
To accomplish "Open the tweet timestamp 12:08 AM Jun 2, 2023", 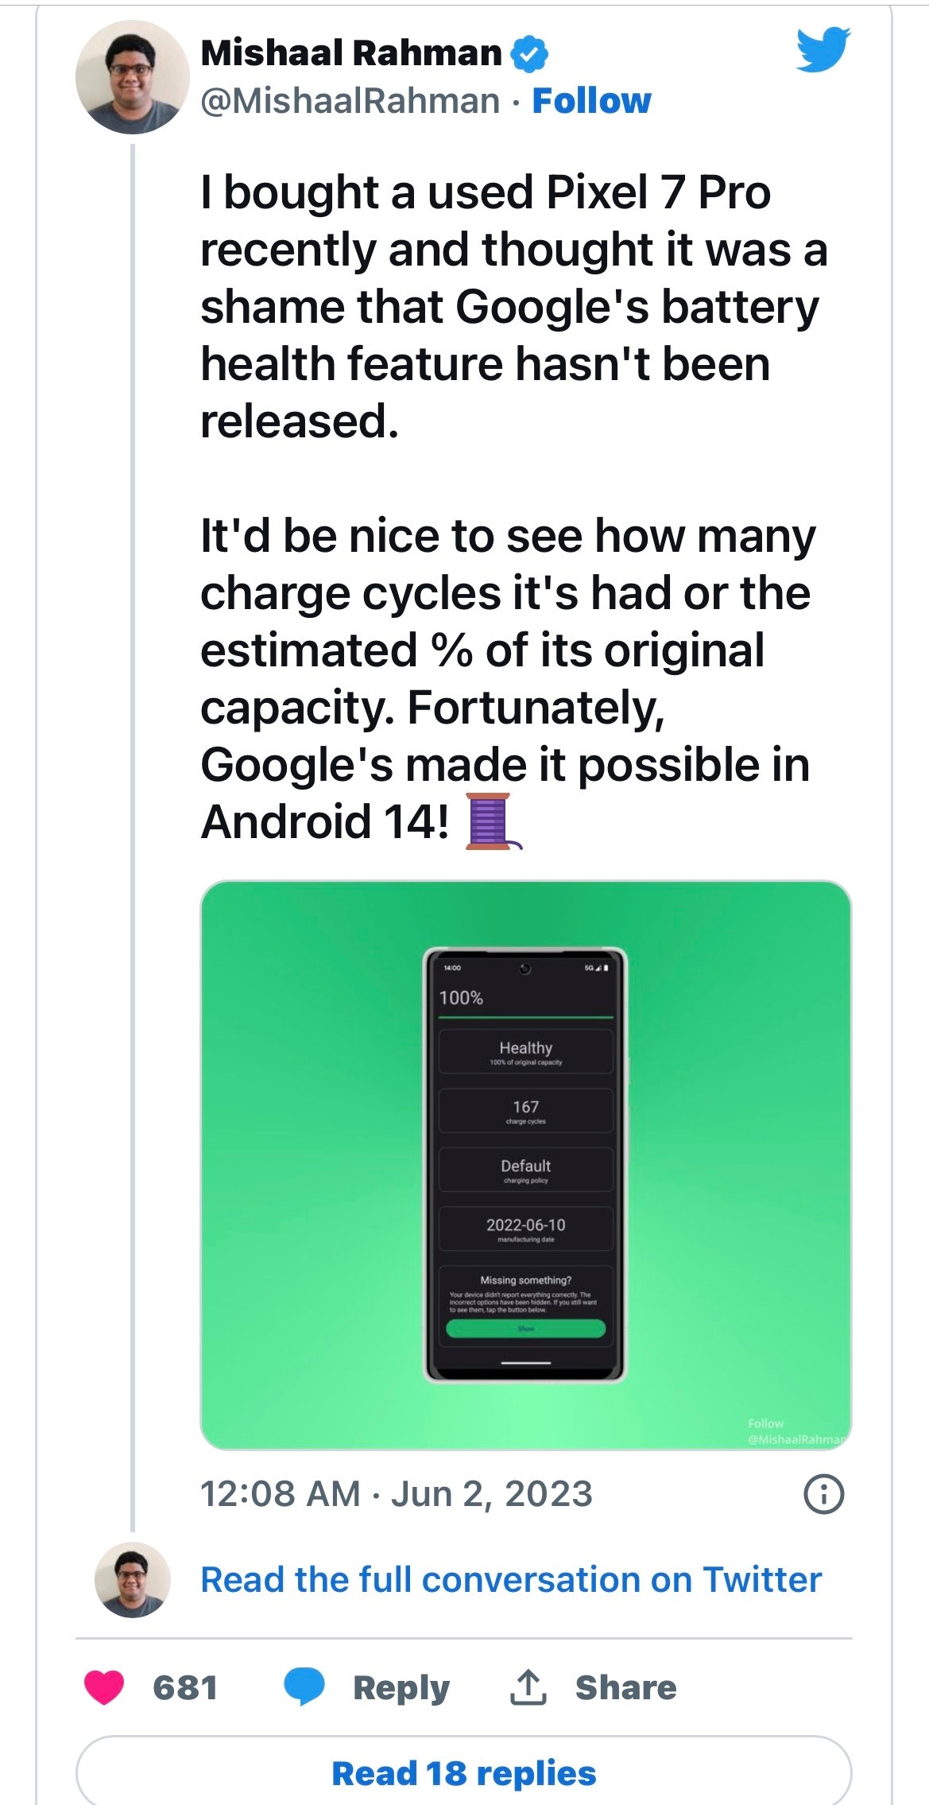I will pyautogui.click(x=396, y=1494).
